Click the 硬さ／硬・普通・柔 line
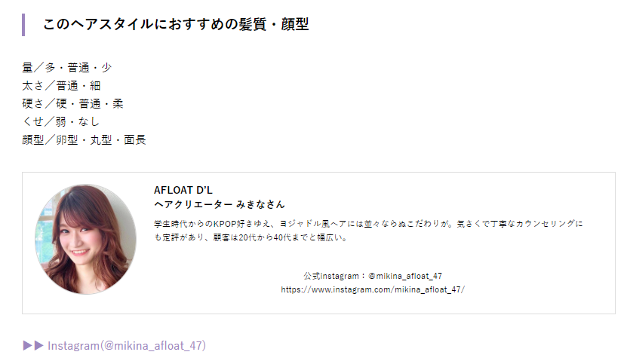The width and height of the screenshot is (627, 358). point(72,104)
